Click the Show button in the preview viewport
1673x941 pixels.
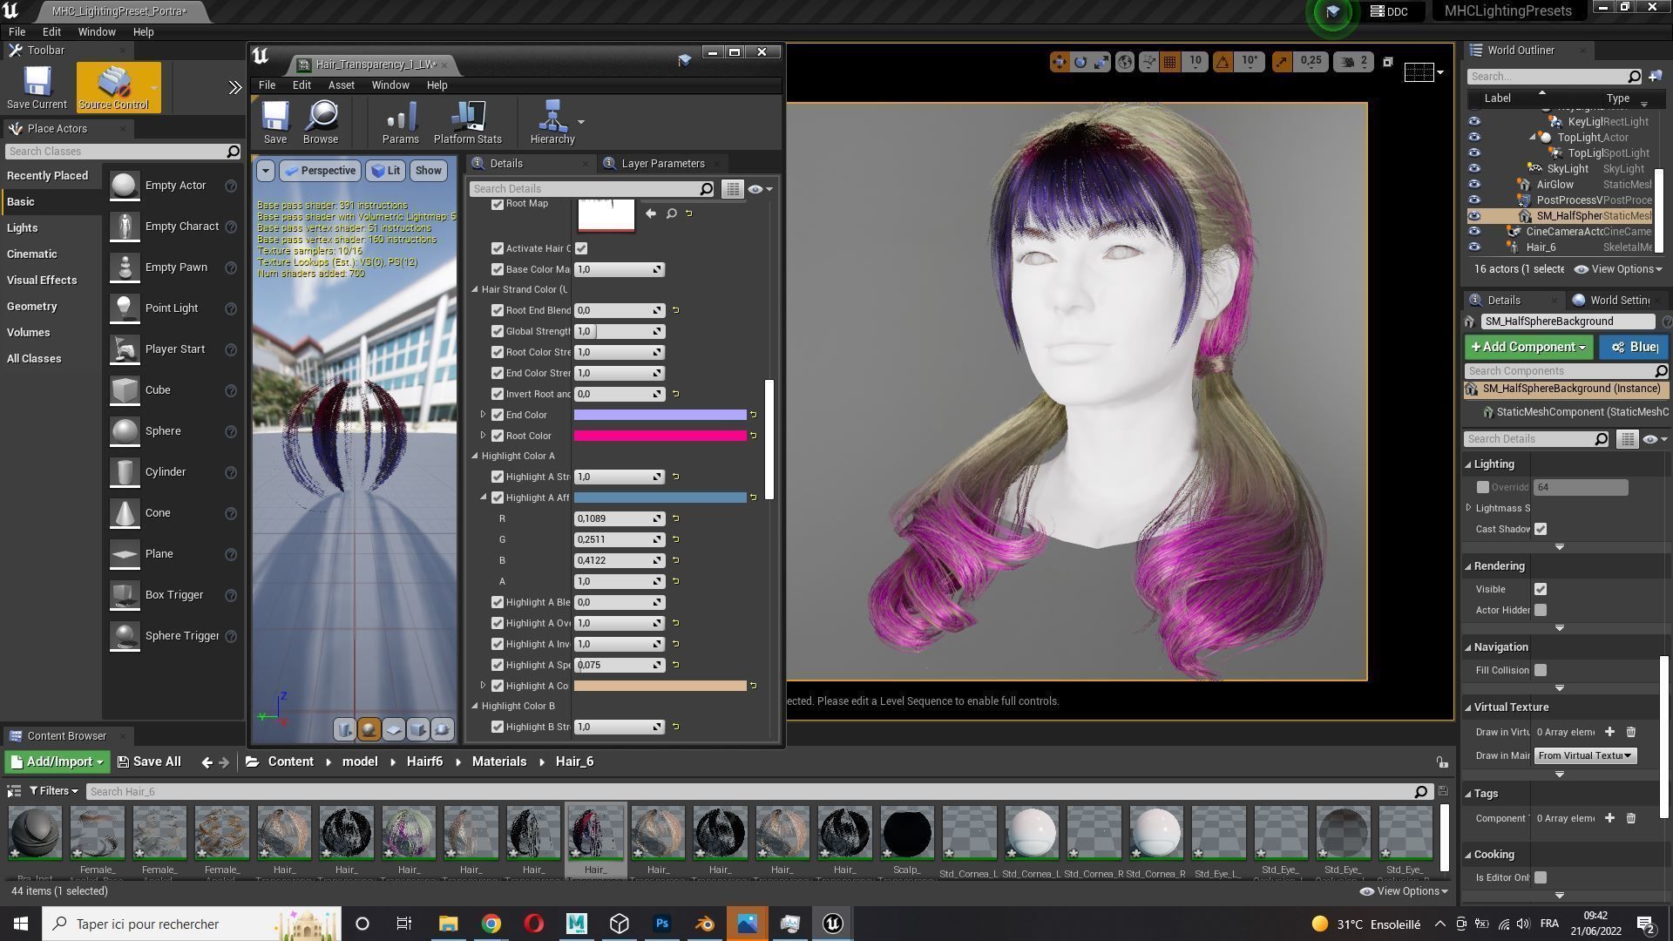coord(428,171)
